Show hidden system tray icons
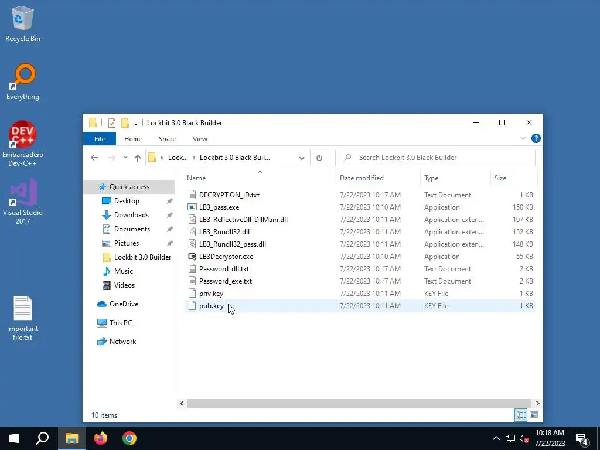 coord(496,438)
